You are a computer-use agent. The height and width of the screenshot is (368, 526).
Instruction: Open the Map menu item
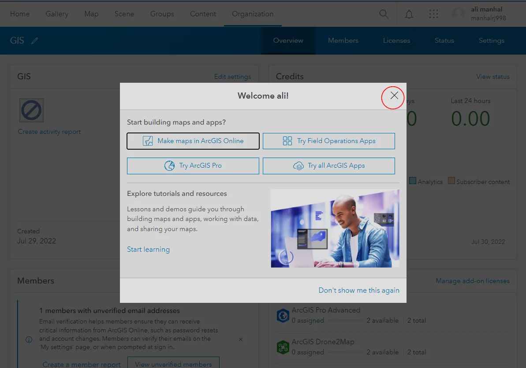[91, 14]
